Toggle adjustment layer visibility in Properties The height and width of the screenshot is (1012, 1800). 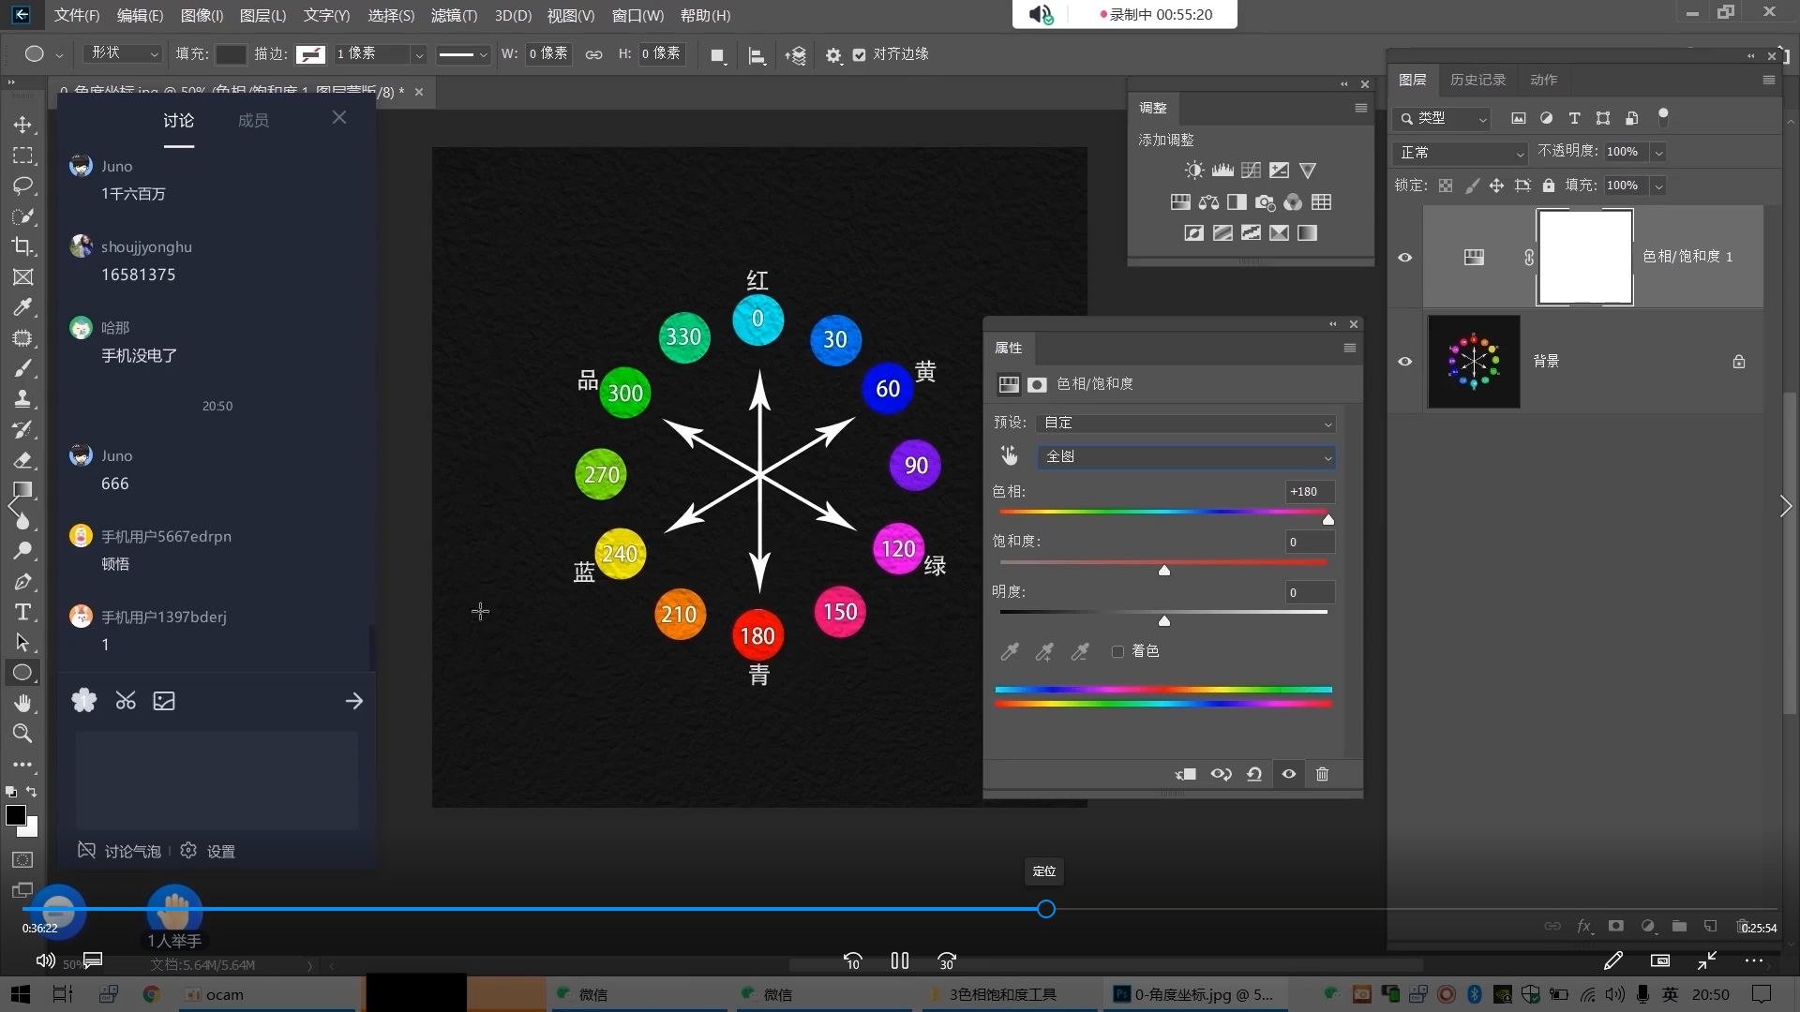coord(1289,774)
